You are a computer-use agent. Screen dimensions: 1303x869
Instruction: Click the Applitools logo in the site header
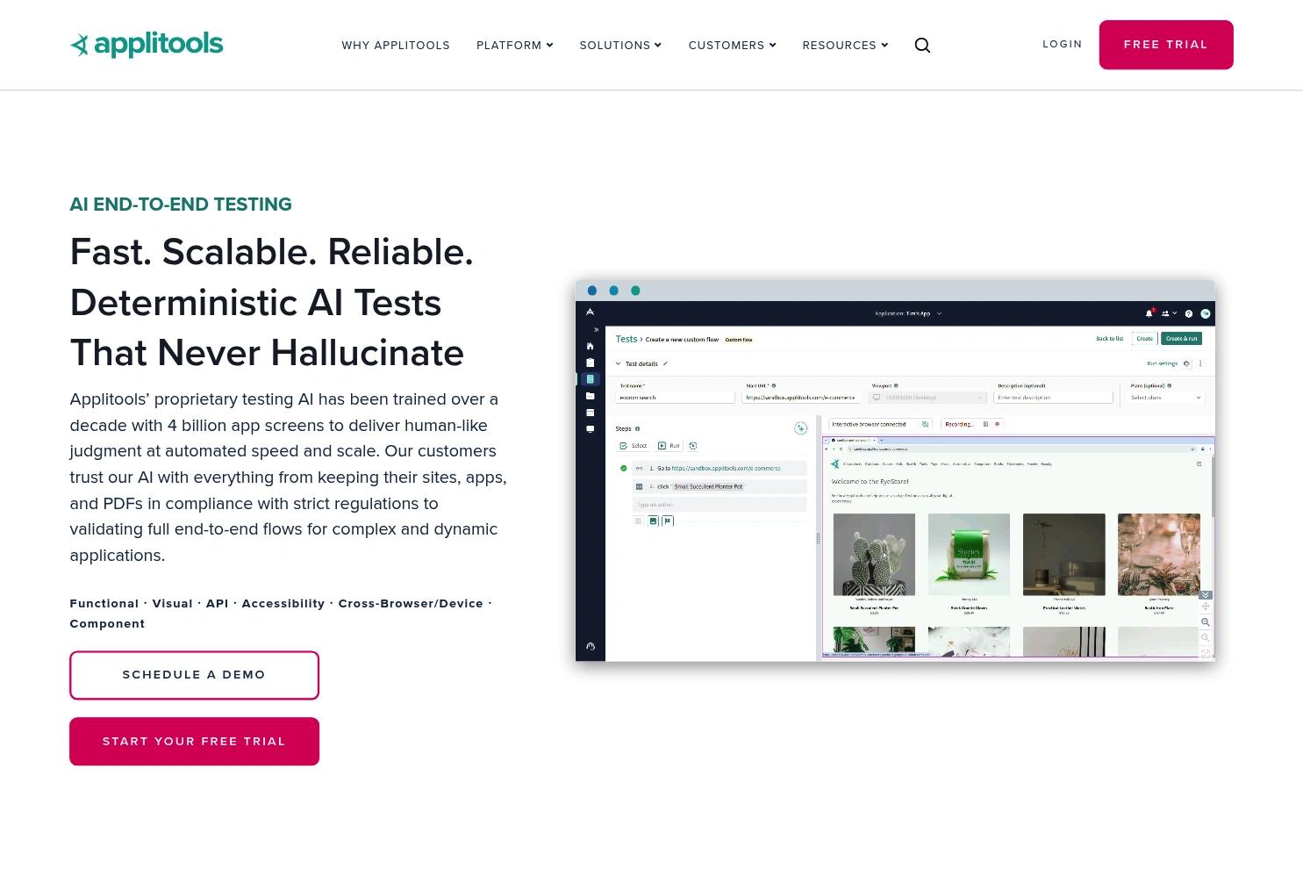(147, 45)
